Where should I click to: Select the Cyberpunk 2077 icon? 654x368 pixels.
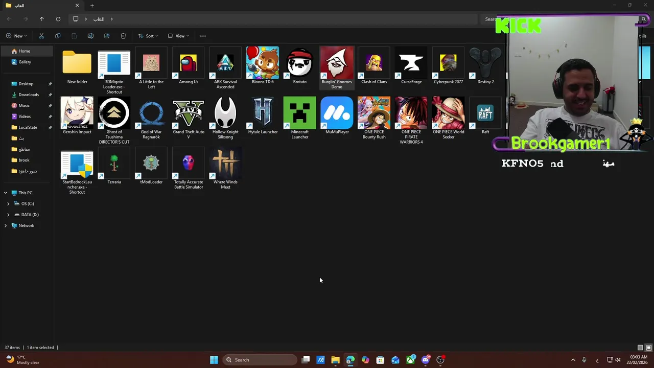click(x=448, y=65)
